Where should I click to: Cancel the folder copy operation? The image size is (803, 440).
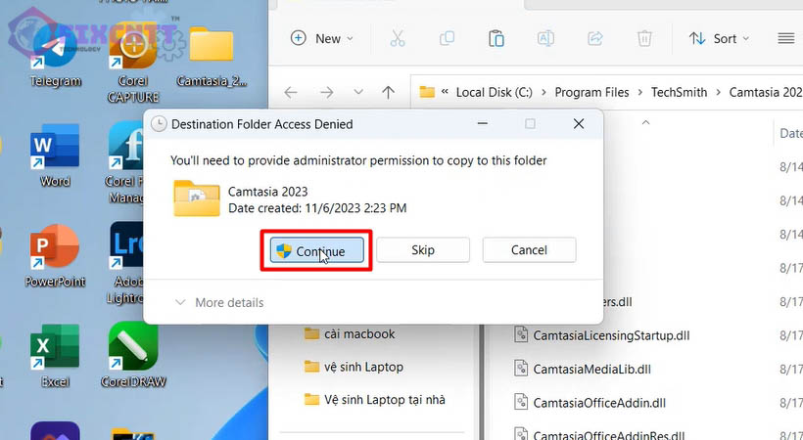click(529, 250)
